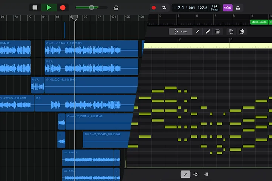Screen dimensions: 272x181
Task: Select the short Vさん audio clip
Action: coord(37,85)
